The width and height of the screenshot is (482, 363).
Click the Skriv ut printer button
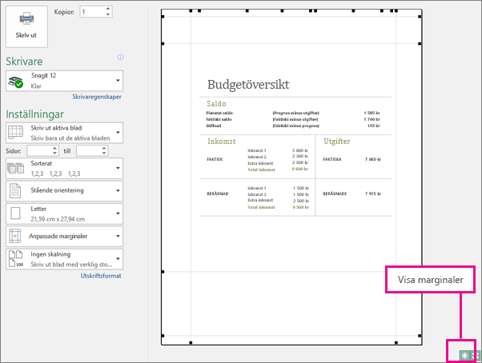pos(26,26)
